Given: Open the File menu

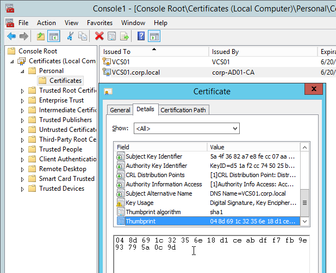Looking at the screenshot, I should [23, 23].
